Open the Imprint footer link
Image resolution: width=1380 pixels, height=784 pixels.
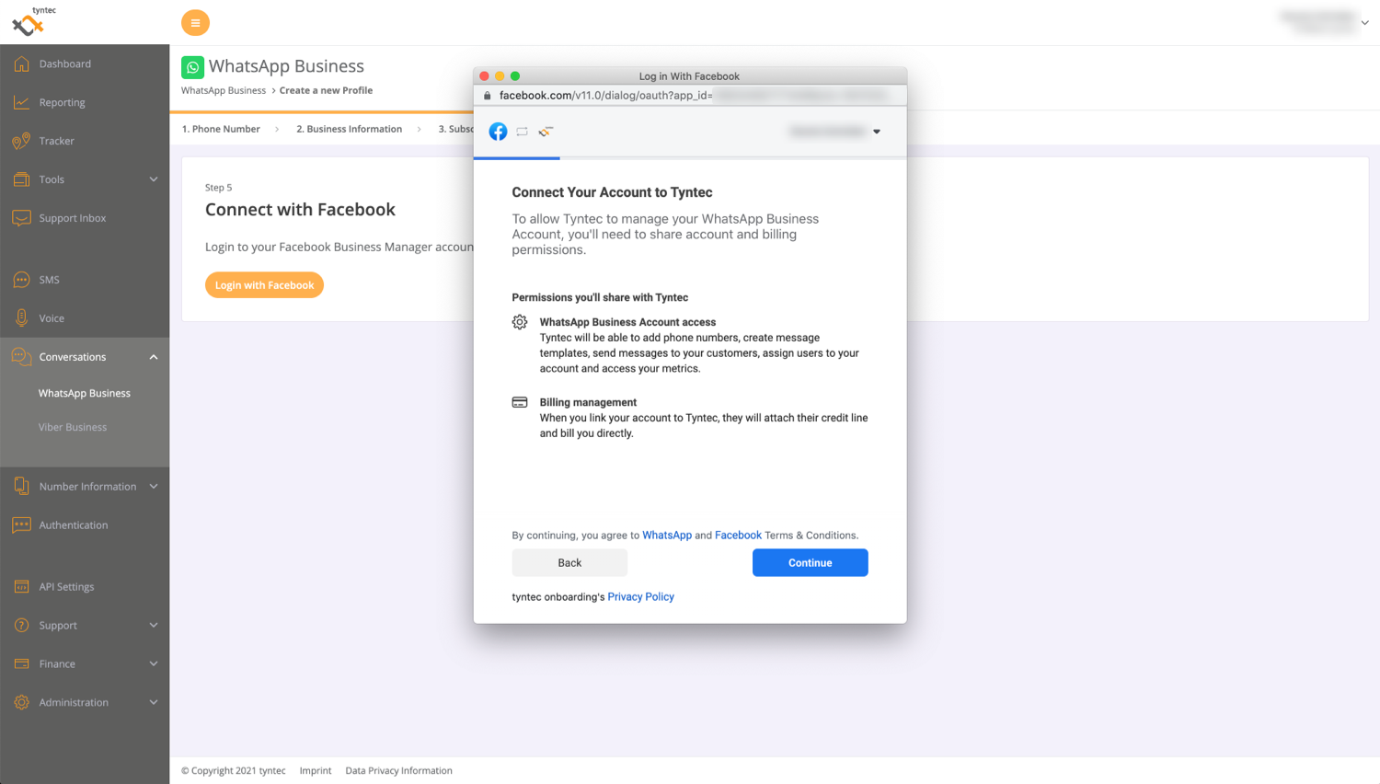[316, 770]
